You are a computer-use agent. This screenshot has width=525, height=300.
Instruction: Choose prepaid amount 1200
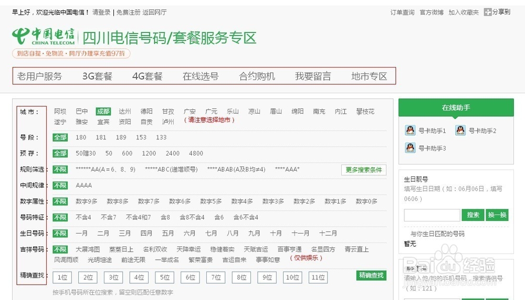(149, 153)
